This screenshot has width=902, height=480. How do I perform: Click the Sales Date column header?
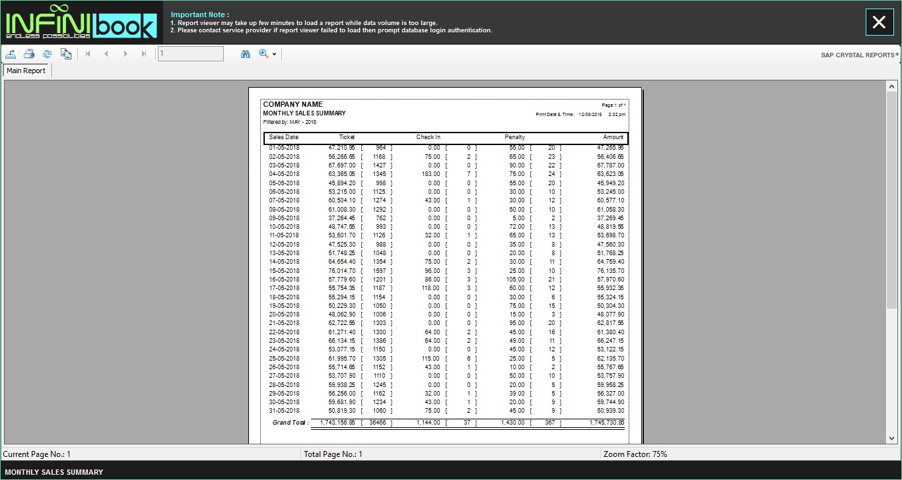(283, 137)
